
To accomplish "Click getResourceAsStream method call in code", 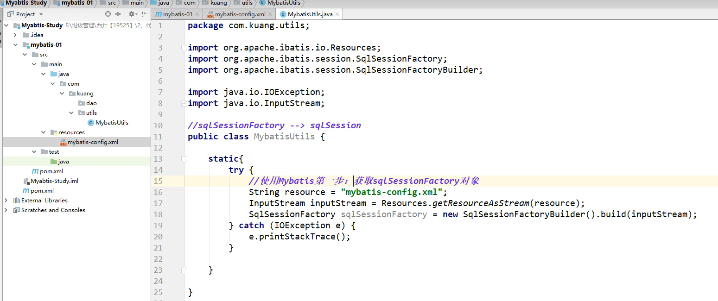I will (x=481, y=203).
